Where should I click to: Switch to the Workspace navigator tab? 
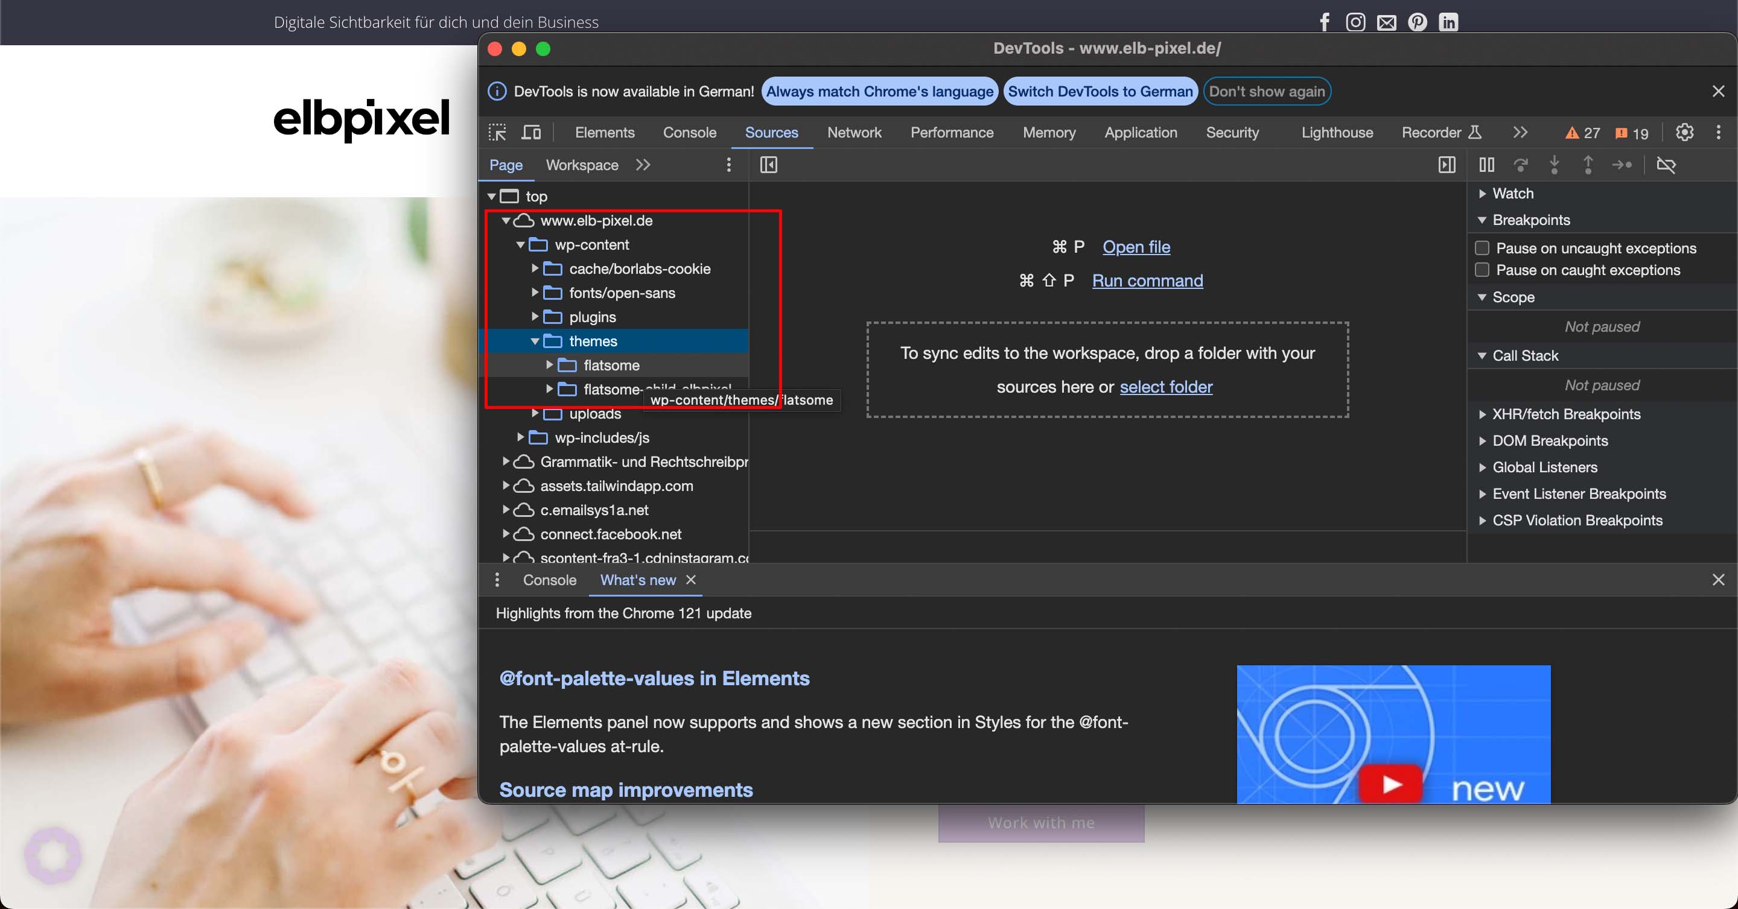point(582,165)
